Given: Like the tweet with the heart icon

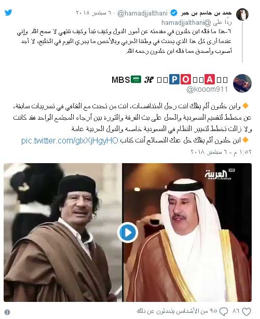Looking at the screenshot, I should pos(246,311).
